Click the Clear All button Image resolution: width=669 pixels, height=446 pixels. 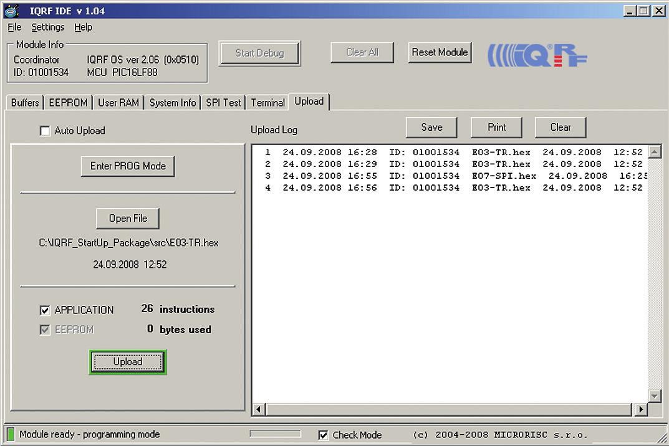[x=362, y=52]
